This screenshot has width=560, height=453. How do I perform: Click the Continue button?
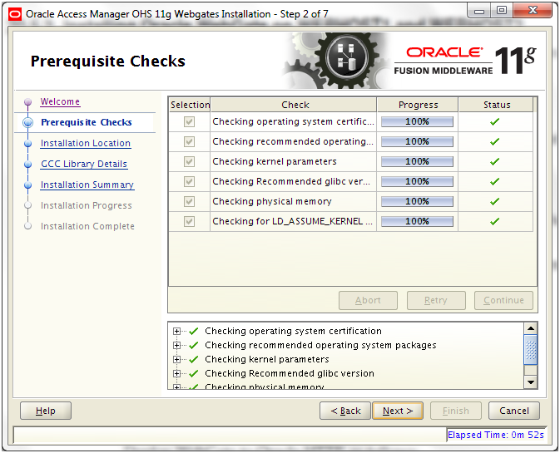504,301
